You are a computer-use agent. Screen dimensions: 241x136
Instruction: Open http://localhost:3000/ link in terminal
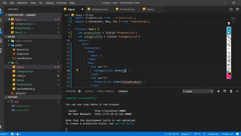(x=110, y=111)
